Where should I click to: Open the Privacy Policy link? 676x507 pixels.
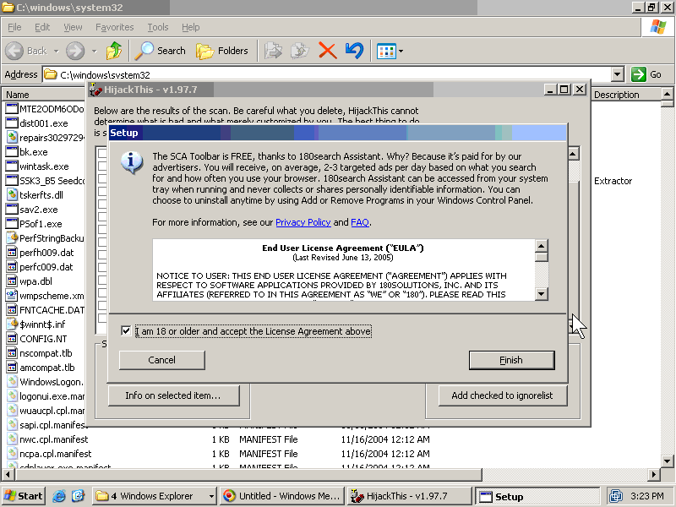(x=303, y=222)
